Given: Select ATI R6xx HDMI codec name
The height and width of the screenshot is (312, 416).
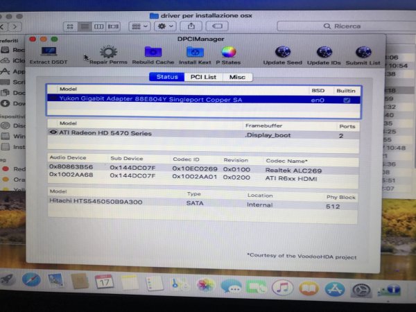Looking at the screenshot, I should pyautogui.click(x=291, y=179).
